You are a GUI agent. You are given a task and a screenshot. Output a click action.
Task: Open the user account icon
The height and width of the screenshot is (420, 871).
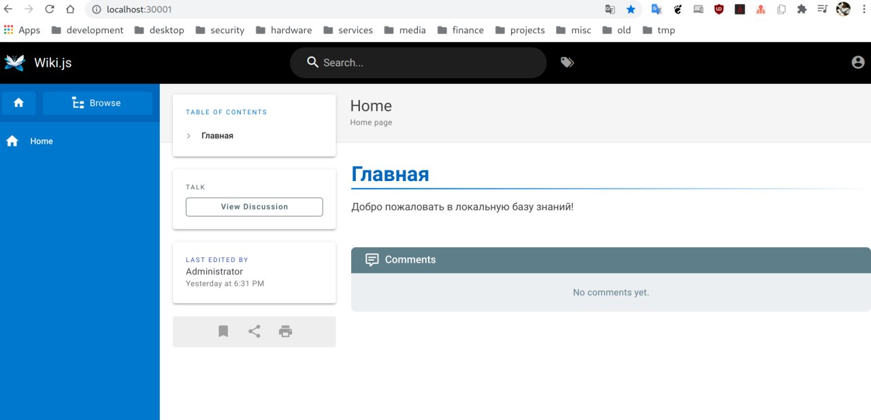point(857,63)
